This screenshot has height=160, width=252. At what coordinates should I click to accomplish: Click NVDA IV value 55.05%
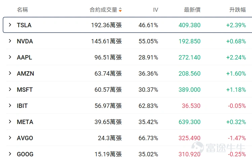click(x=148, y=41)
